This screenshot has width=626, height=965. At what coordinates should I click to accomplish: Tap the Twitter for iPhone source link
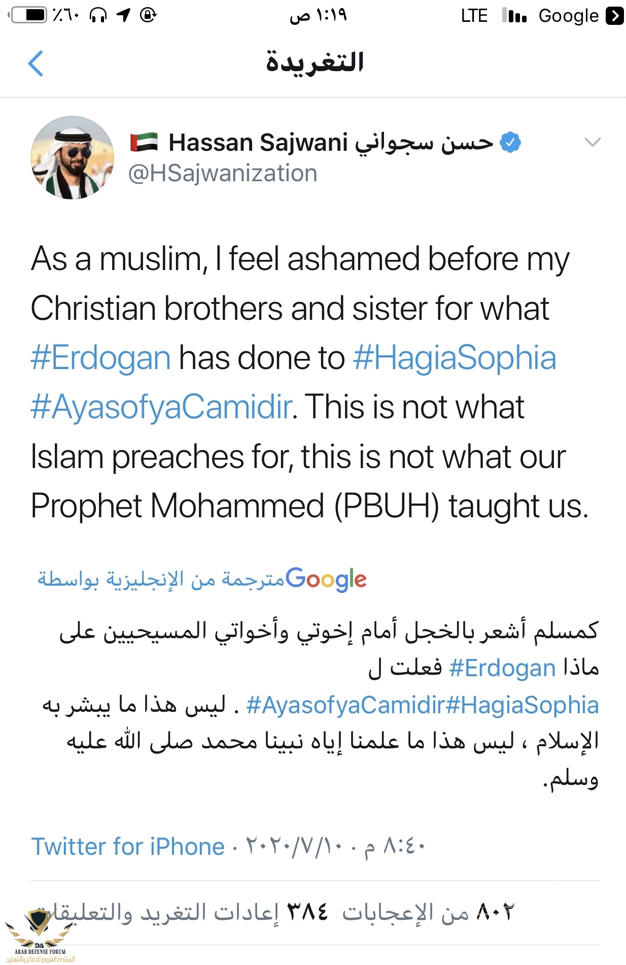128,847
